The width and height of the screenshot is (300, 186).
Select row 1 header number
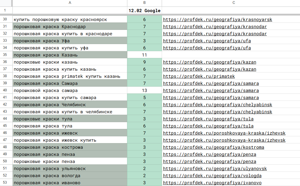click(x=5, y=11)
